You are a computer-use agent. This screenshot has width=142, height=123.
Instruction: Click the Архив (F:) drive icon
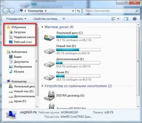(49, 77)
